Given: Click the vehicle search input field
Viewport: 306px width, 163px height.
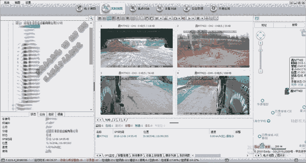Looking at the screenshot, I should 42,18.
